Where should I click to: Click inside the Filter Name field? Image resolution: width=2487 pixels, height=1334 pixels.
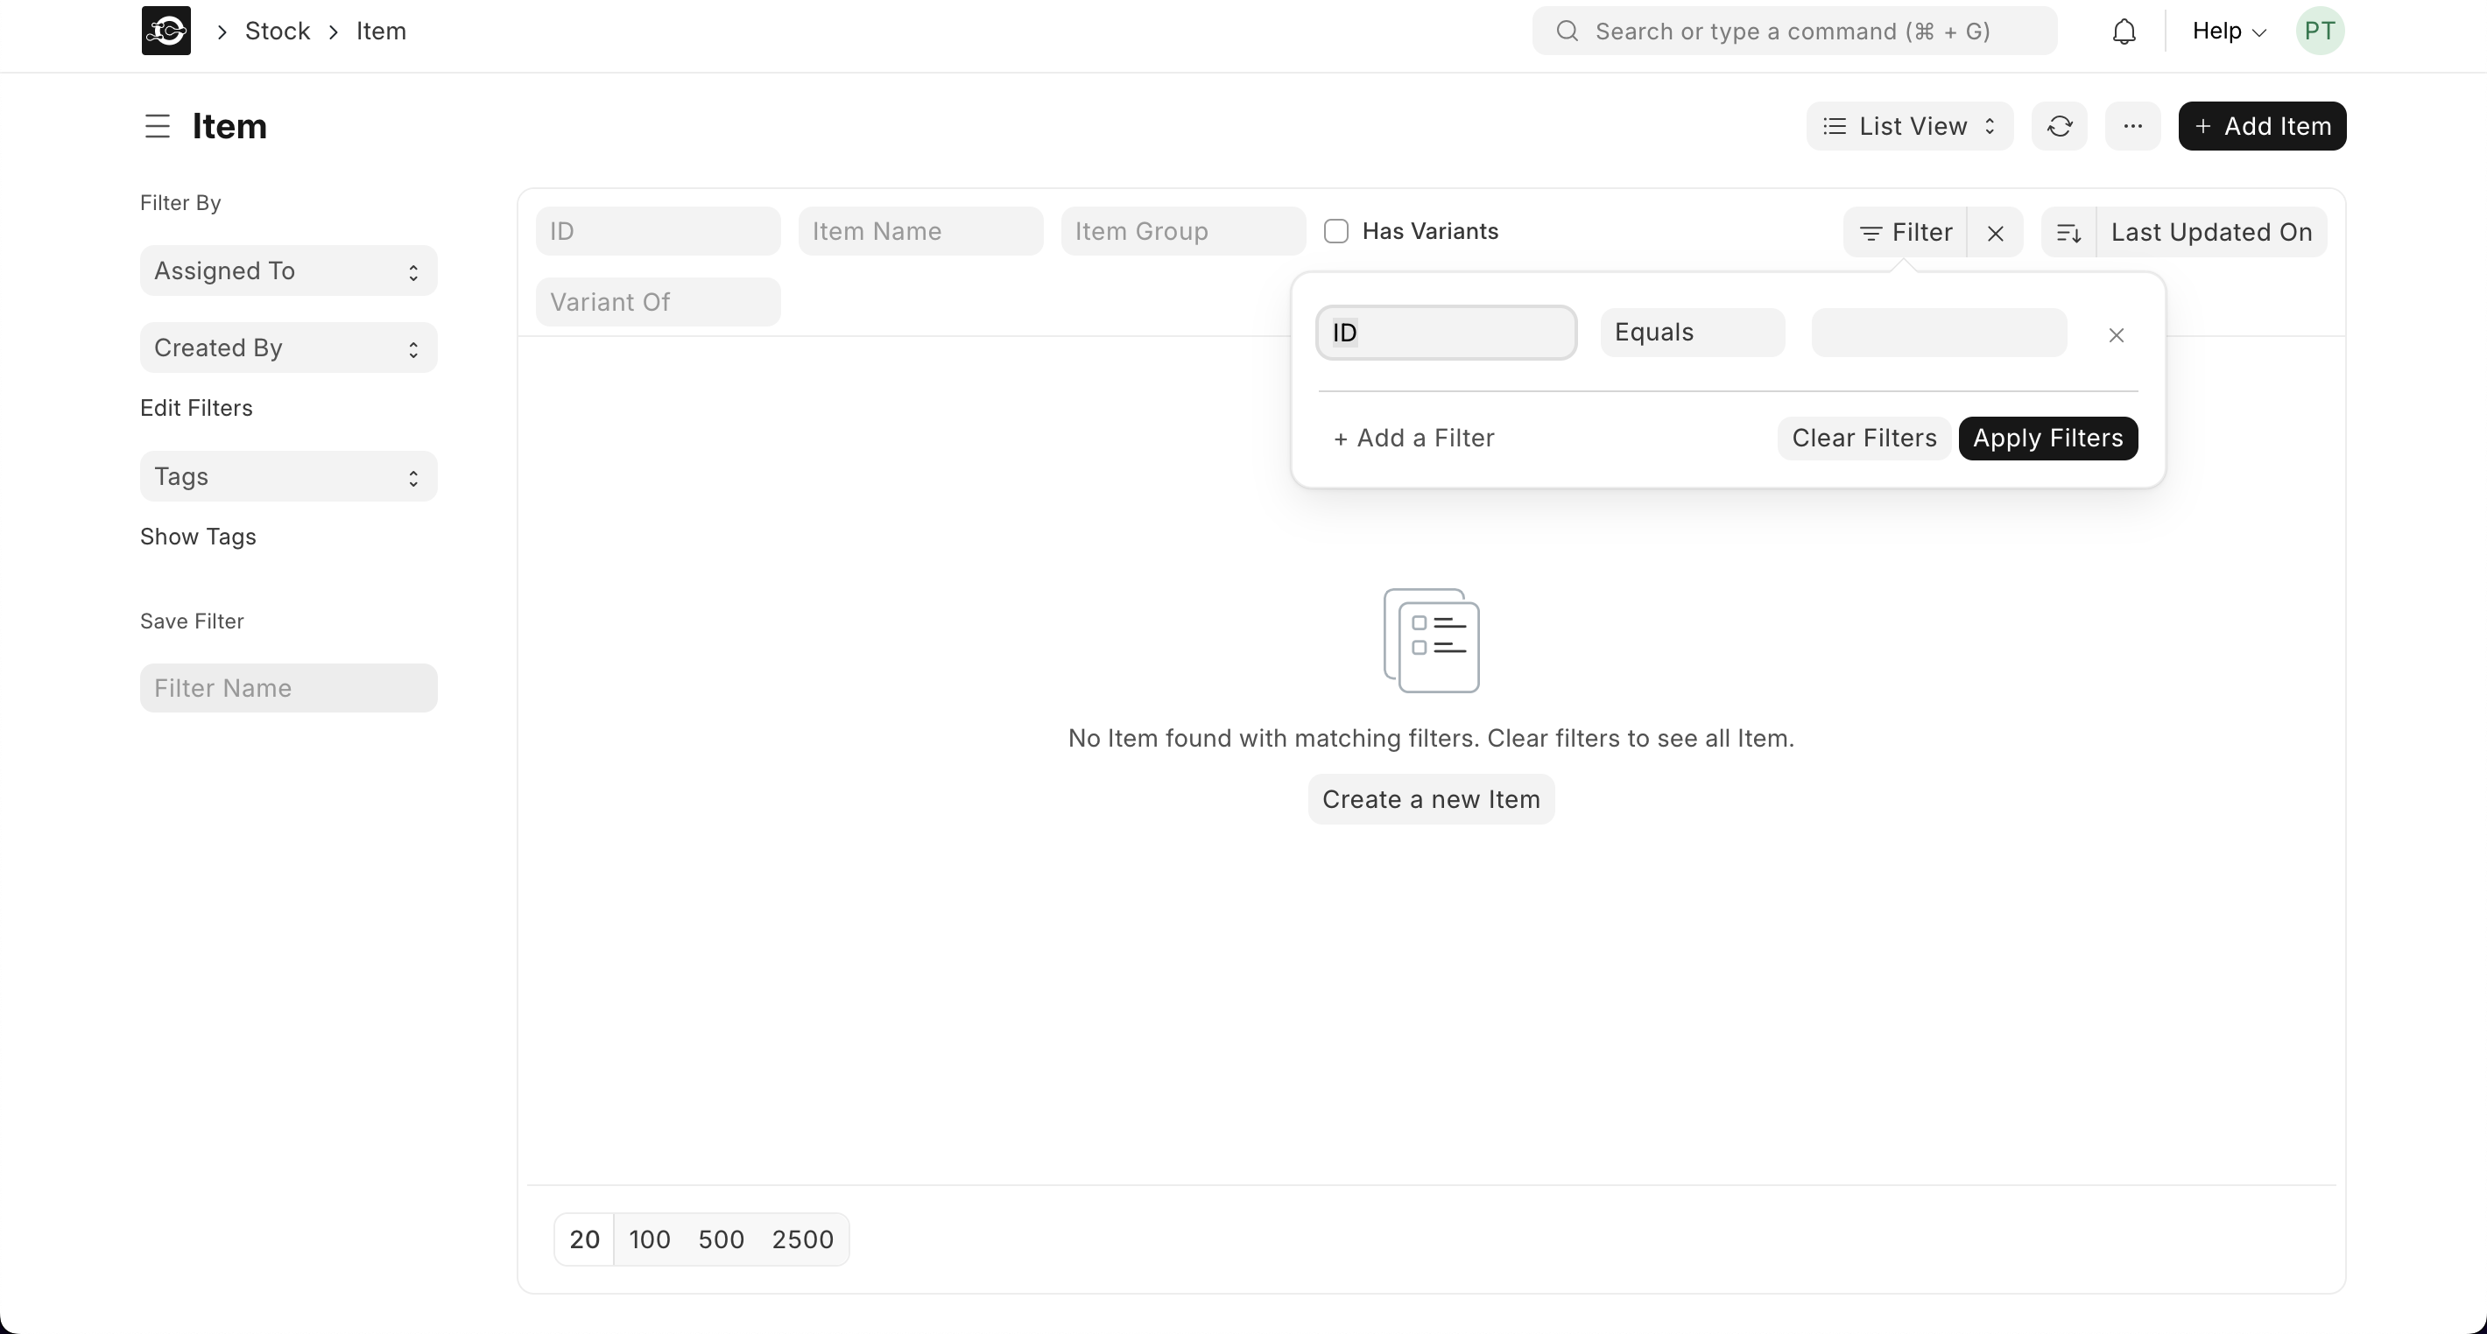[286, 687]
